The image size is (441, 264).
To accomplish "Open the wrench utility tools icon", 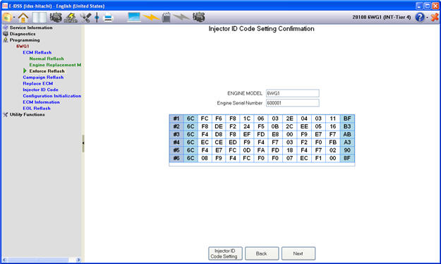I will click(x=85, y=18).
